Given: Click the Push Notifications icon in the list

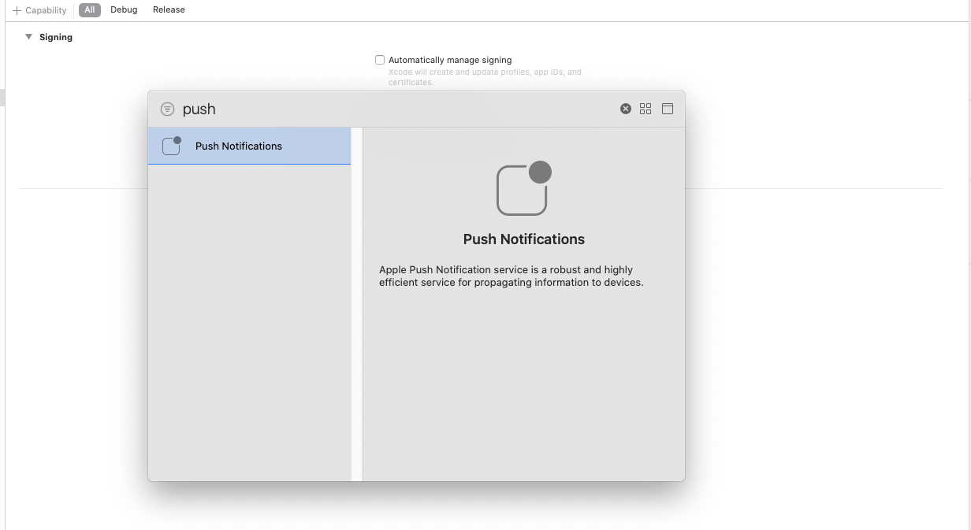Looking at the screenshot, I should click(170, 145).
